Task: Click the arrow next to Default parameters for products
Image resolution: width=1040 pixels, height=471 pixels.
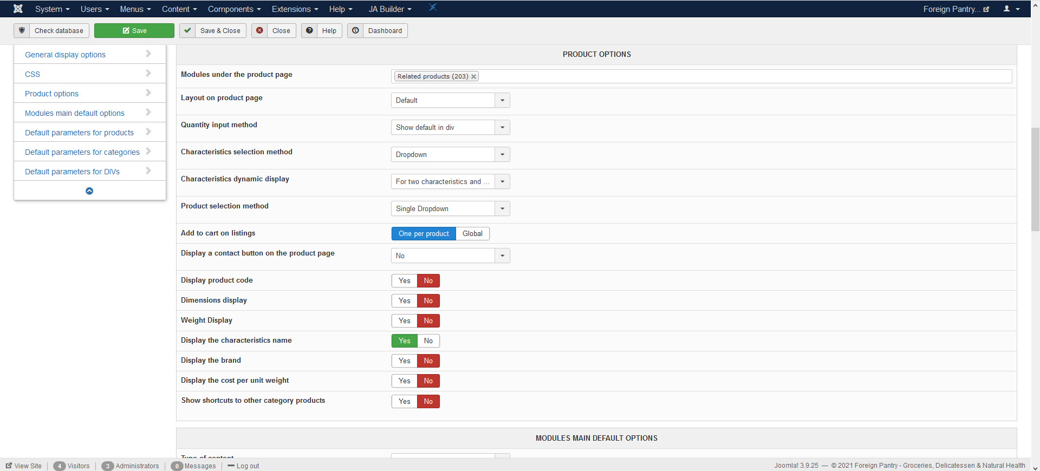Action: click(148, 132)
